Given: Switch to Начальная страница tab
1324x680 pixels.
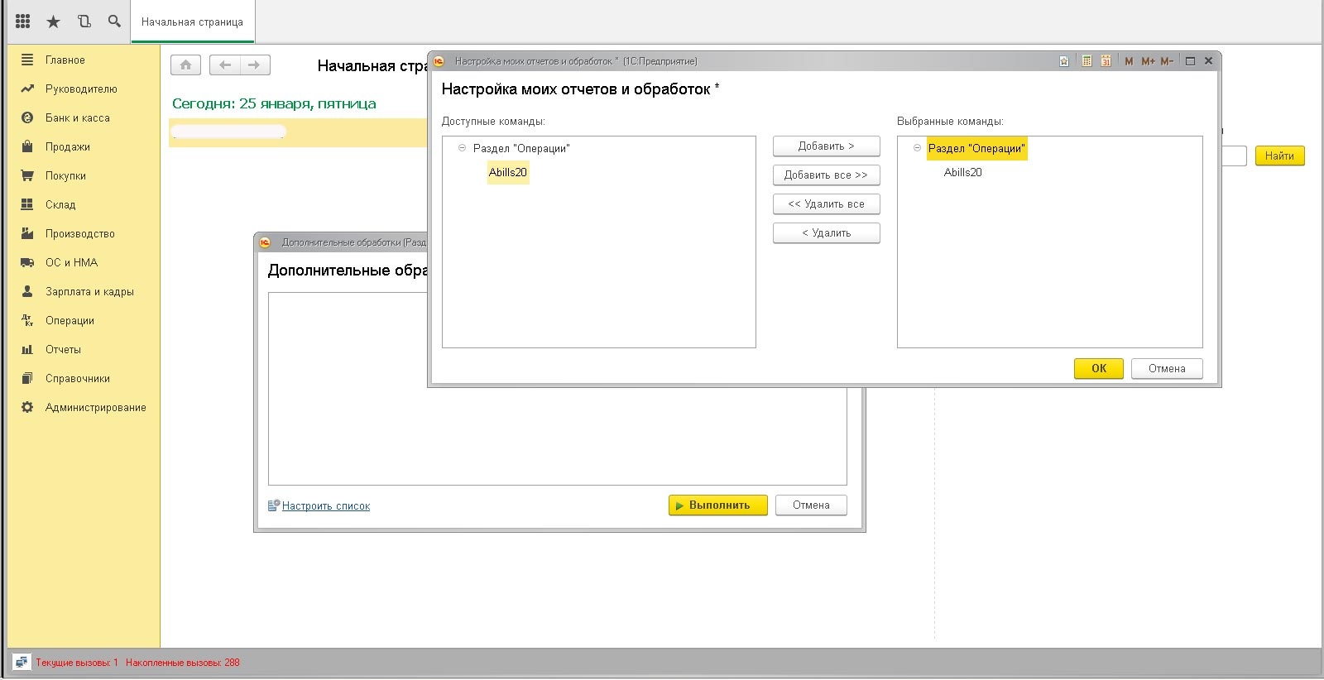Looking at the screenshot, I should 192,22.
